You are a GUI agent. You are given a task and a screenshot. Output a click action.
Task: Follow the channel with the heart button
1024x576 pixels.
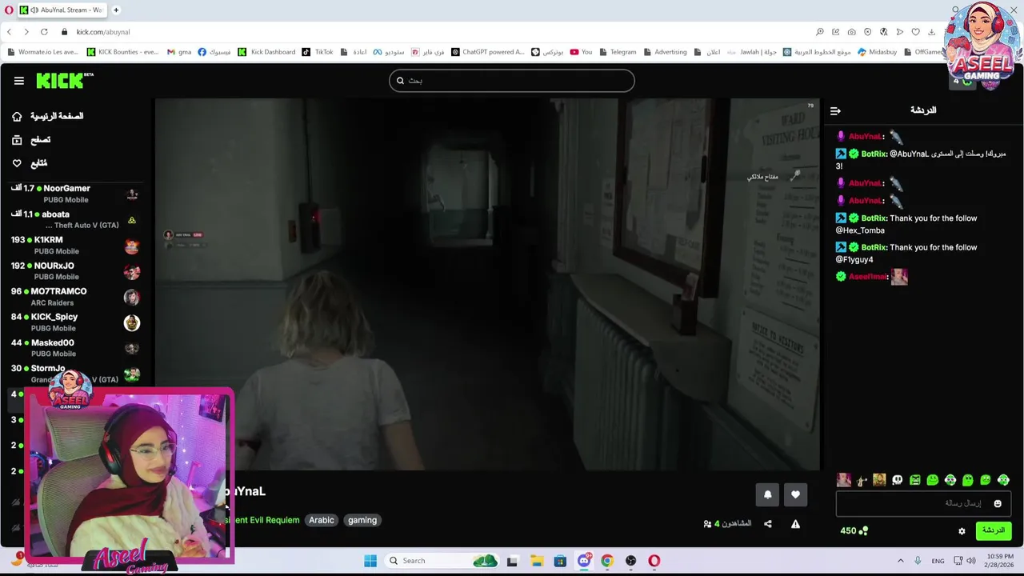point(795,494)
